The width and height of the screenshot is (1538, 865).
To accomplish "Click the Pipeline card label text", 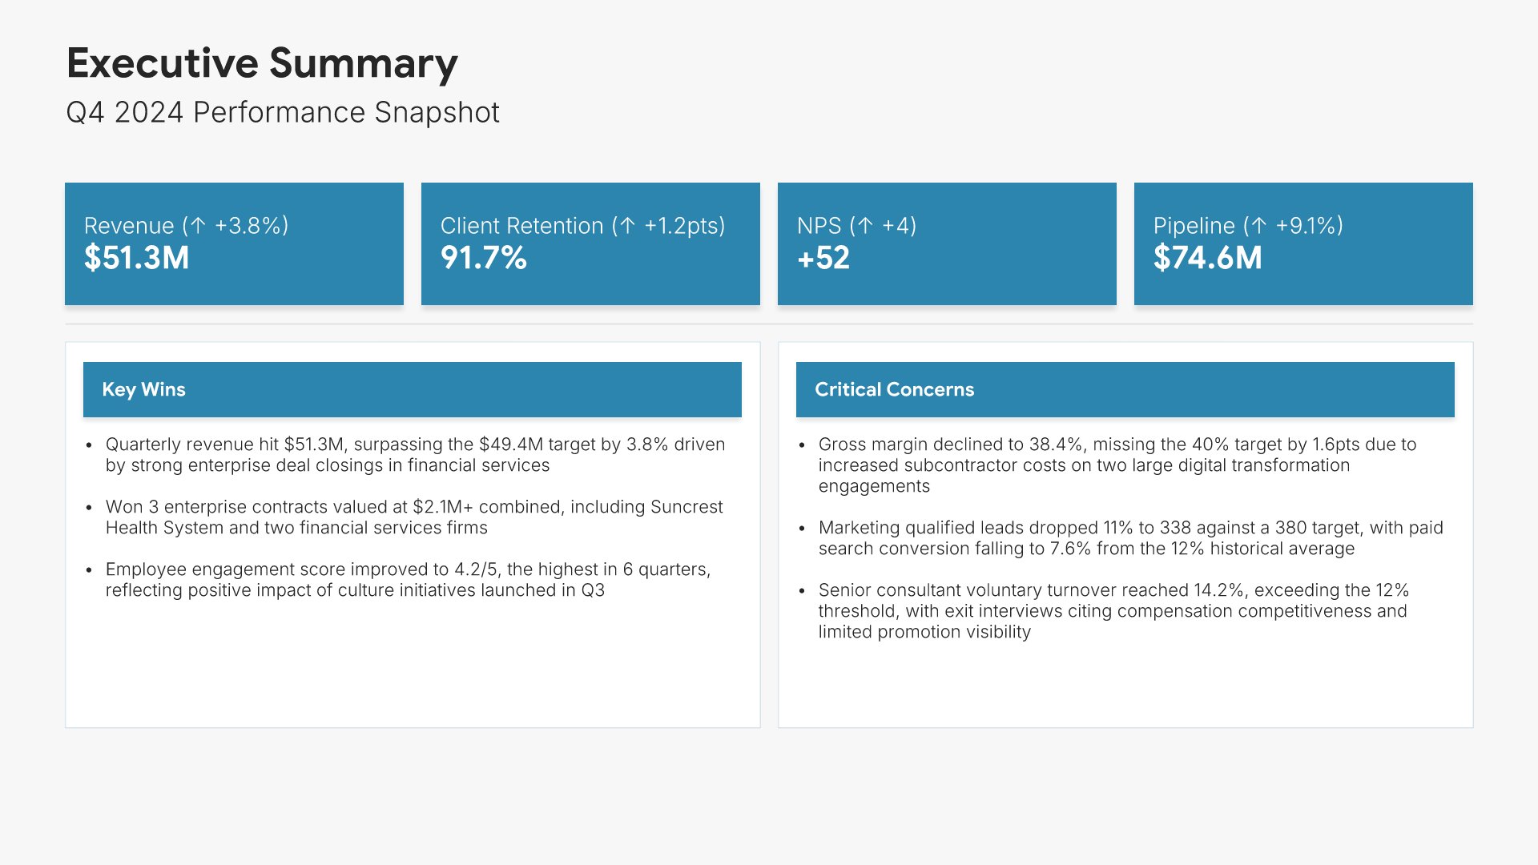I will coord(1194,226).
